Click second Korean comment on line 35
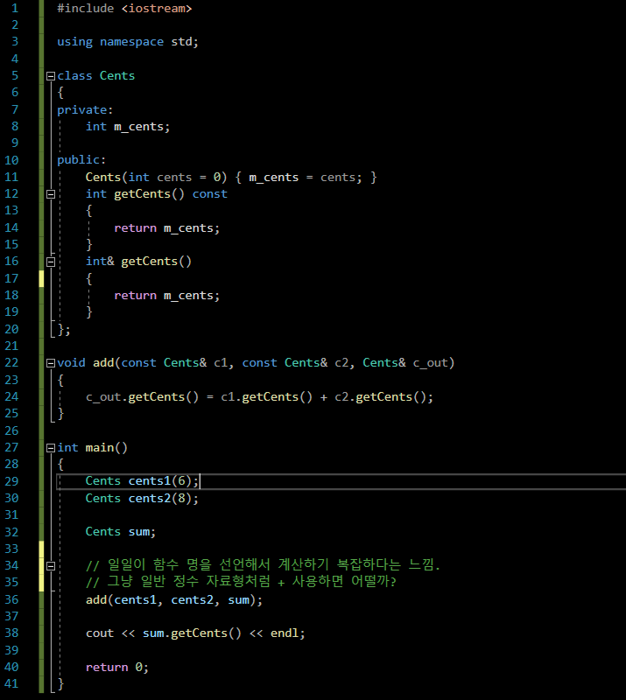This screenshot has height=700, width=626. tap(242, 582)
